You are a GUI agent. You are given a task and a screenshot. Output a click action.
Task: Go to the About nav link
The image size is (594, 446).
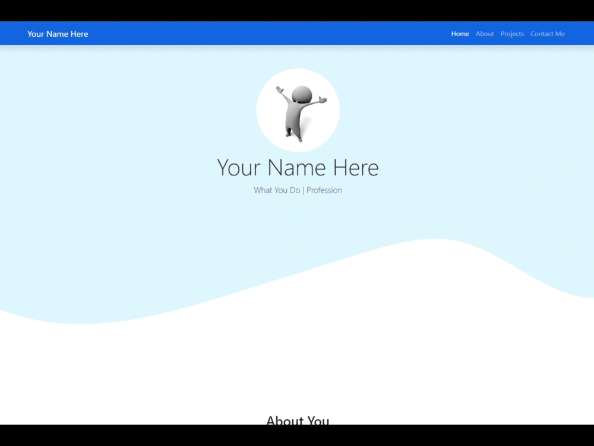pyautogui.click(x=485, y=34)
